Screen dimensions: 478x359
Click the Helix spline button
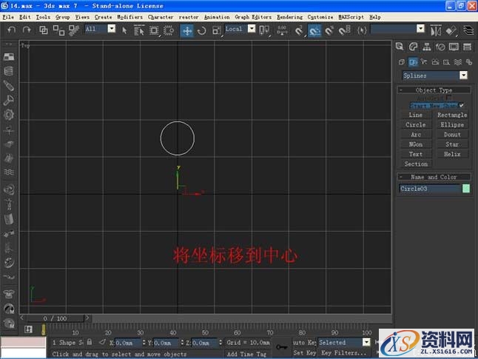click(452, 154)
